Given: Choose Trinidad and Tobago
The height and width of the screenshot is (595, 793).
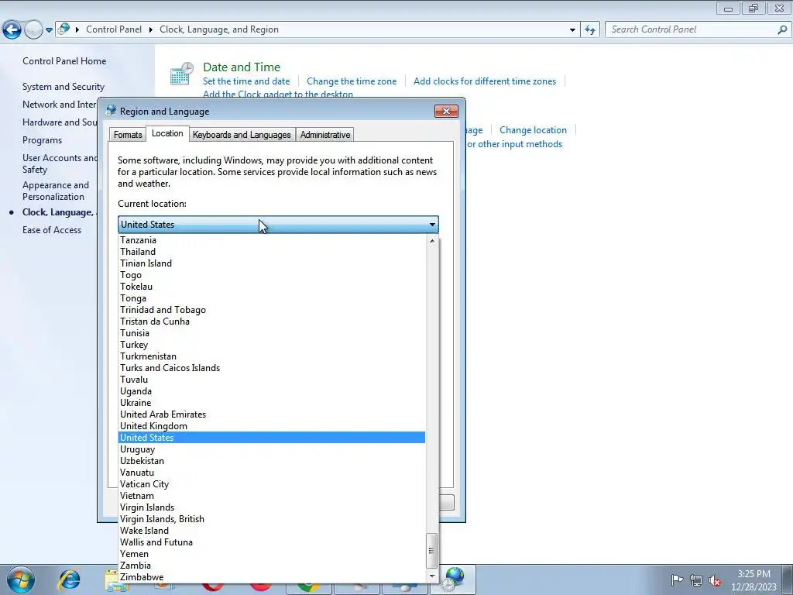Looking at the screenshot, I should 272,310.
